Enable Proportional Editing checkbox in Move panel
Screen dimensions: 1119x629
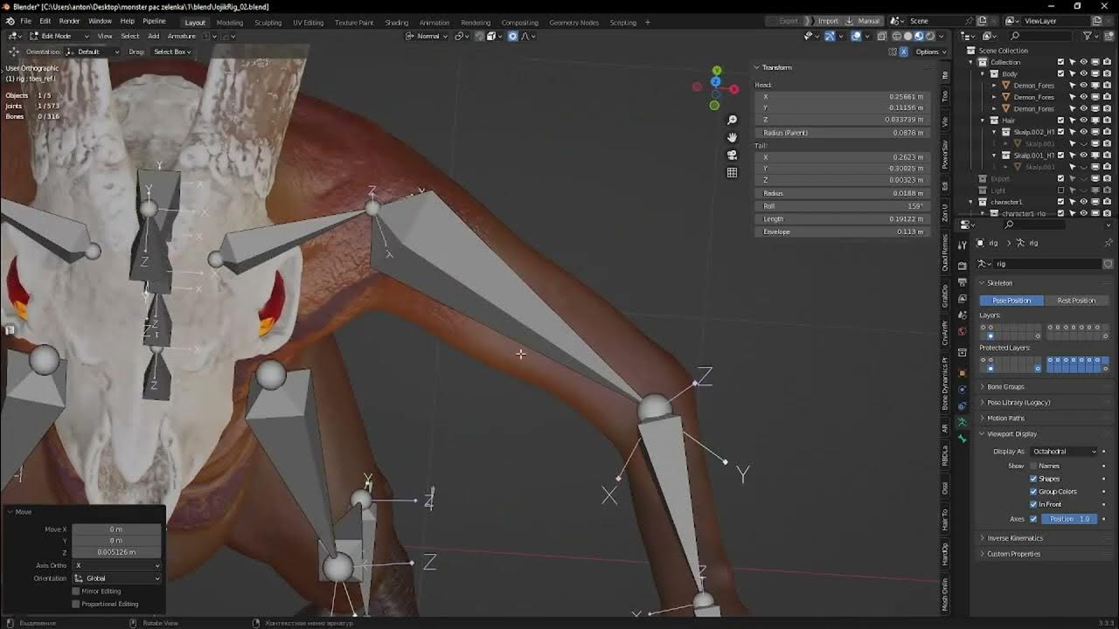(x=76, y=604)
